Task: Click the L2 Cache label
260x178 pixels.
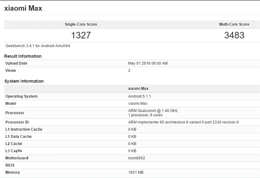Action: pyautogui.click(x=14, y=143)
